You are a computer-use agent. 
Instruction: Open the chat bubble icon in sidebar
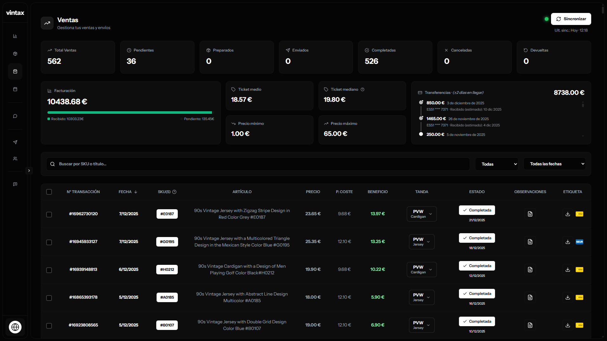15,116
